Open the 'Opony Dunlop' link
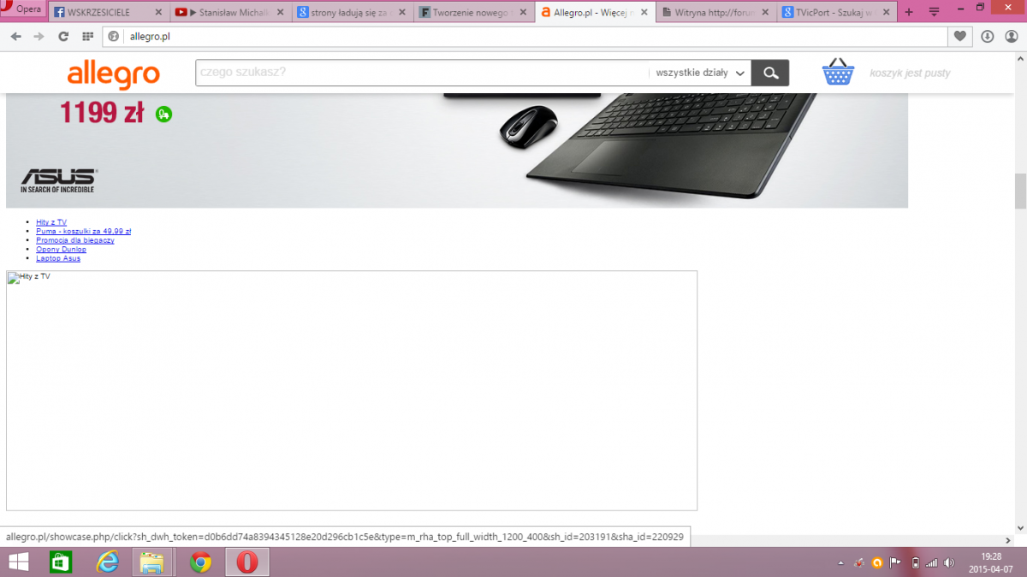Screen dimensions: 1027x577 61,250
